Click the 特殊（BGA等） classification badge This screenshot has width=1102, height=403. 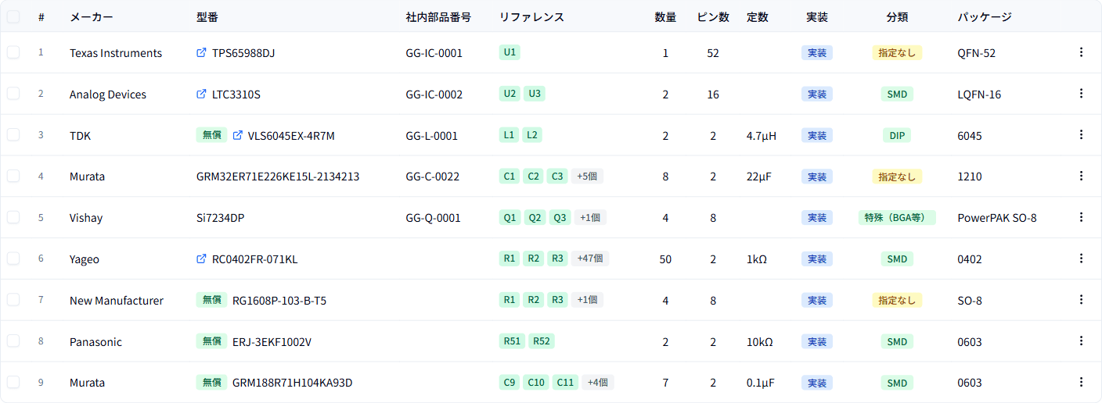(x=897, y=218)
